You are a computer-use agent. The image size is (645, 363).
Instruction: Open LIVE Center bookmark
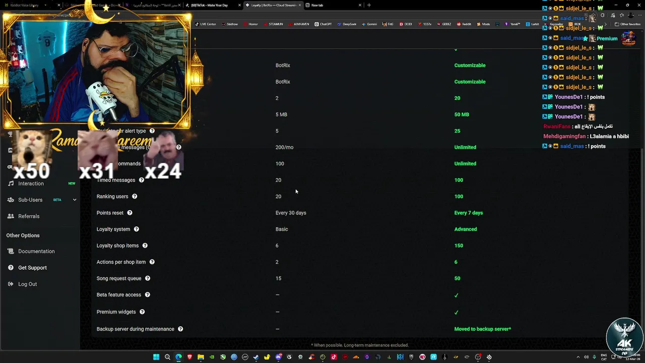pyautogui.click(x=206, y=24)
